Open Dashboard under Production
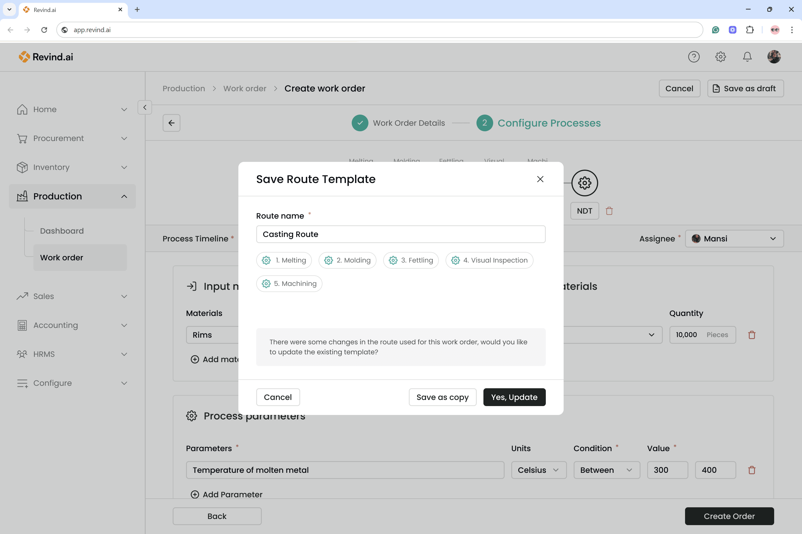Viewport: 802px width, 534px height. [62, 231]
